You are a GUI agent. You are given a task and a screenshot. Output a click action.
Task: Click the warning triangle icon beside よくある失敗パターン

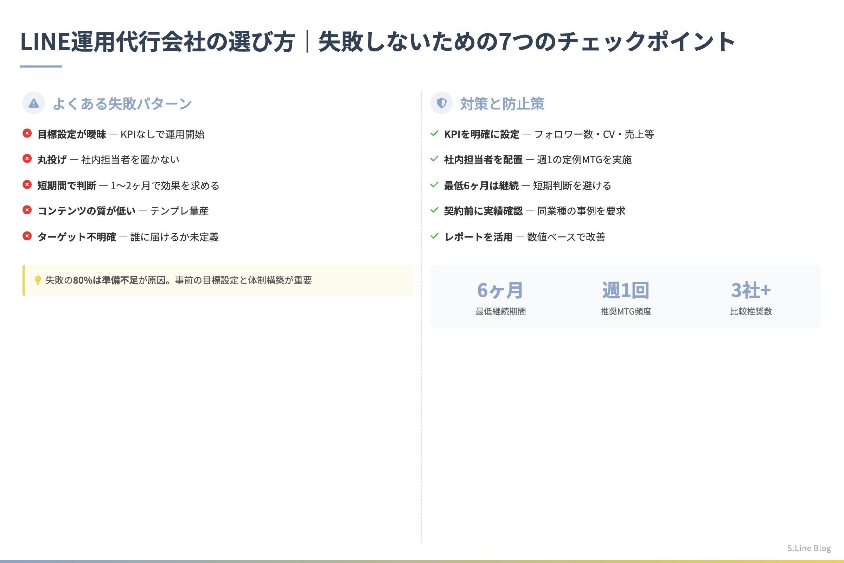pos(34,103)
